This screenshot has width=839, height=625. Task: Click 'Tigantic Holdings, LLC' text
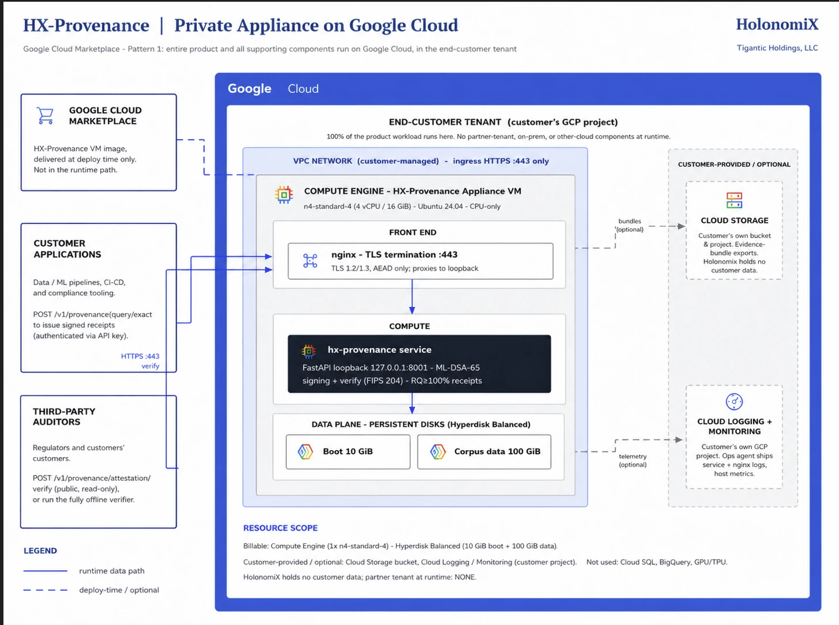click(777, 48)
